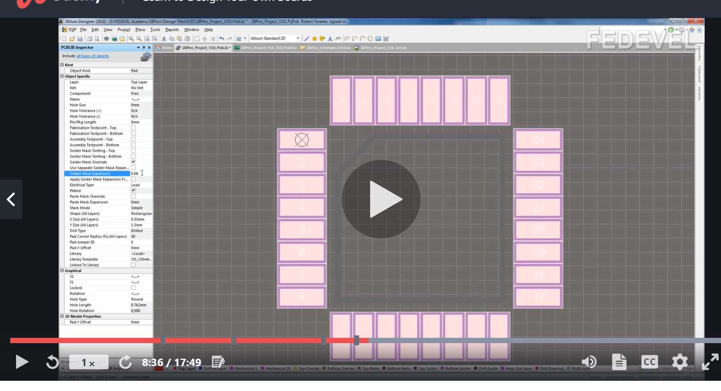Toggle the Solder Mask Override checkbox
This screenshot has height=391, width=721.
(x=133, y=162)
